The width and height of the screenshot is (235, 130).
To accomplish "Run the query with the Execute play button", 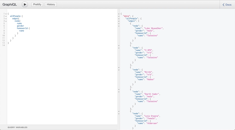I will [25, 4].
